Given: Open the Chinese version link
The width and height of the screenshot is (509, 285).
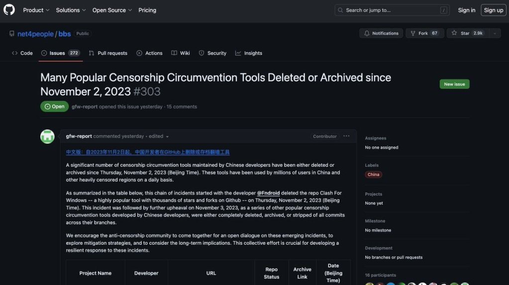Looking at the screenshot, I should (148, 152).
